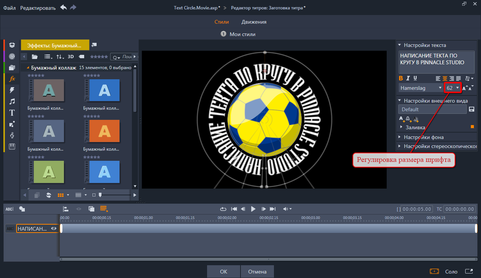Open the list grouping dropdown in library
This screenshot has width=481, height=278.
click(48, 57)
